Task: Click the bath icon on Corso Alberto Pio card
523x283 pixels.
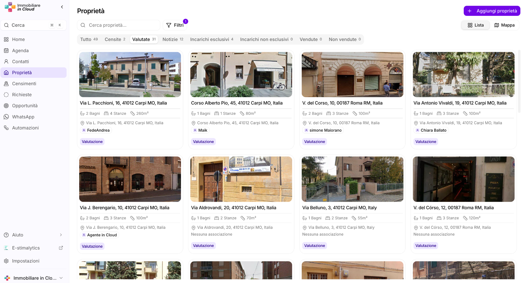Action: [x=193, y=114]
